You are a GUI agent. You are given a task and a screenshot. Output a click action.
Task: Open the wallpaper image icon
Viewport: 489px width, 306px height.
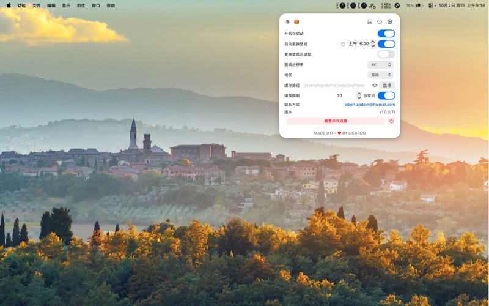369,21
